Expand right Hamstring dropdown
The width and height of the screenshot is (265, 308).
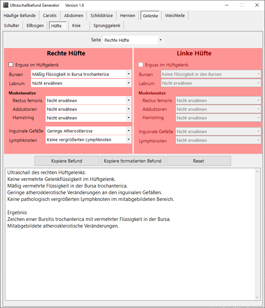[x=129, y=118]
